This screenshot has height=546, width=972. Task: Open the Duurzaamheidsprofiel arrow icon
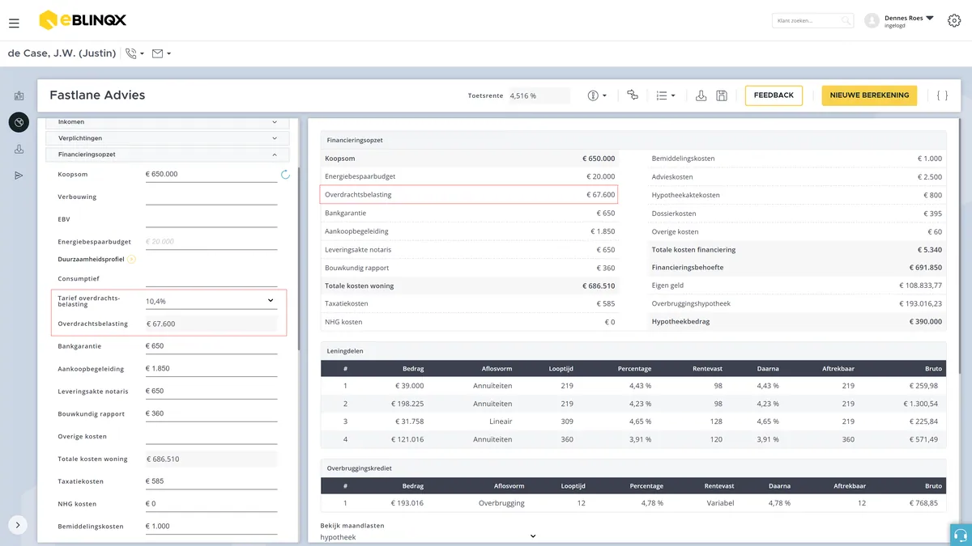point(131,260)
